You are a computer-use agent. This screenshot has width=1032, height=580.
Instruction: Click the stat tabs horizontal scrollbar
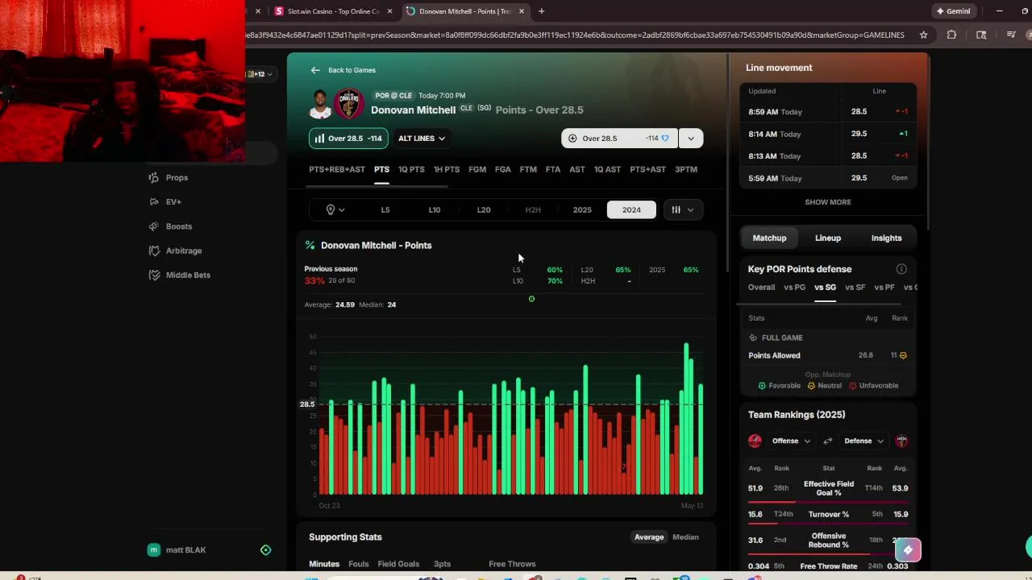[378, 186]
